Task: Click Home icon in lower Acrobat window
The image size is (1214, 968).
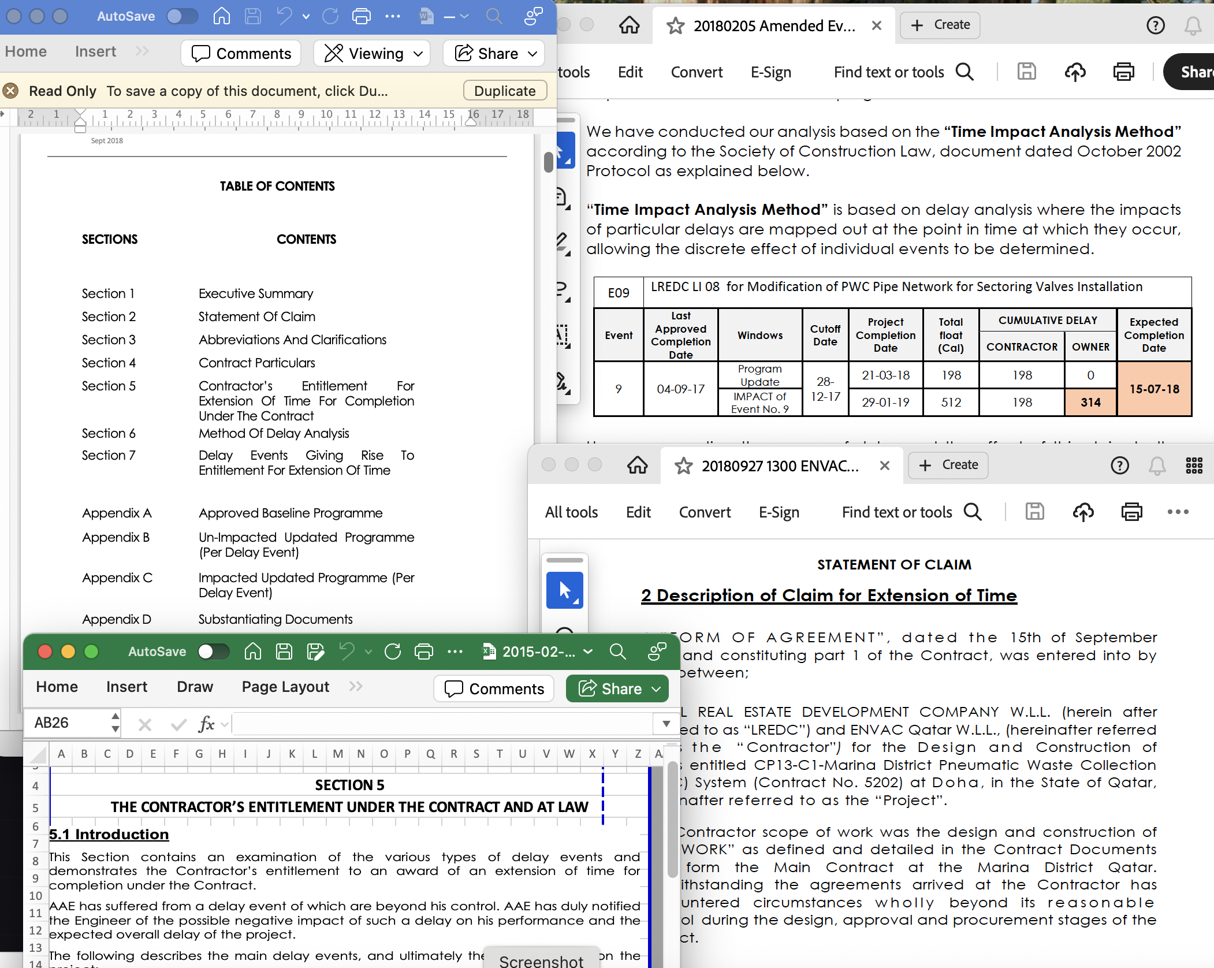Action: pos(638,466)
